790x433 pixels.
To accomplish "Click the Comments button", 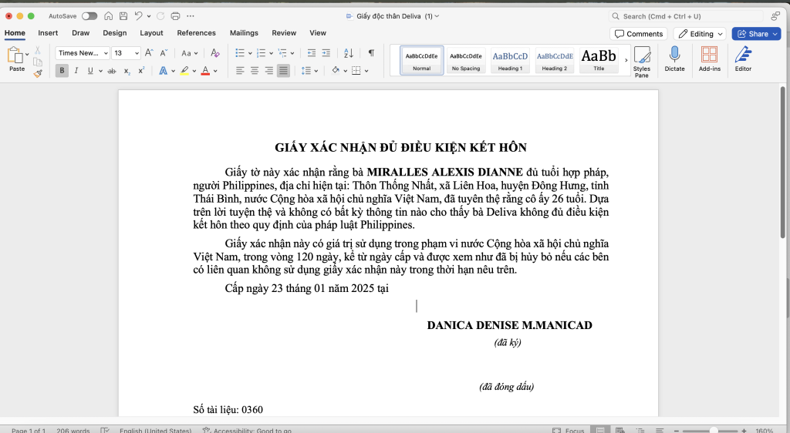I will pyautogui.click(x=638, y=34).
